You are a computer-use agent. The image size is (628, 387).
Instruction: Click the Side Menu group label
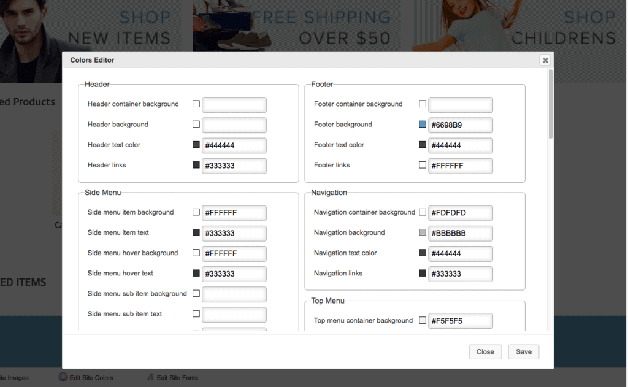pos(102,193)
